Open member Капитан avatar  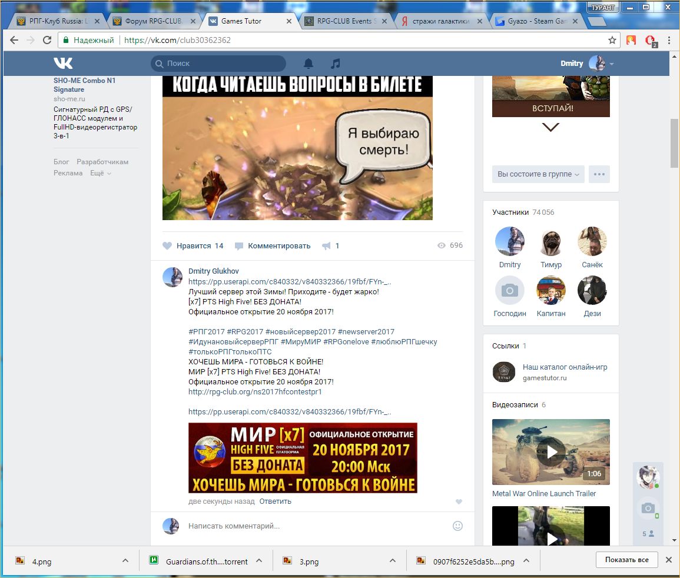tap(550, 291)
